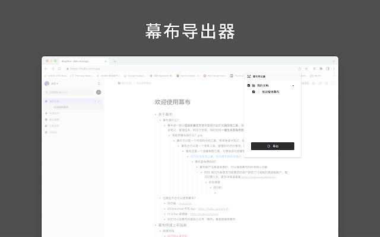Click the 欢迎使用幕布 breadcrumb

point(144,83)
